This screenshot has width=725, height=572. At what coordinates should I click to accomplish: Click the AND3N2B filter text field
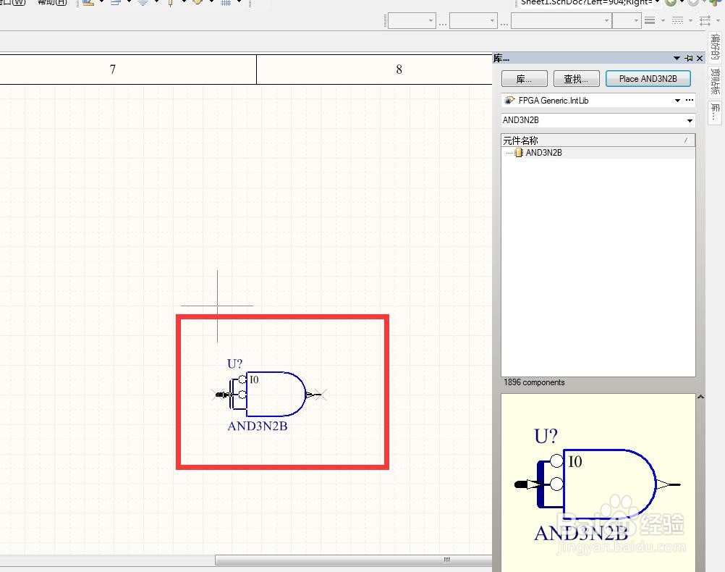click(x=593, y=120)
